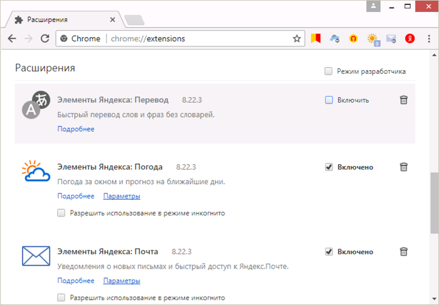Enable Режим разработчика checkbox
The image size is (439, 305).
(329, 71)
